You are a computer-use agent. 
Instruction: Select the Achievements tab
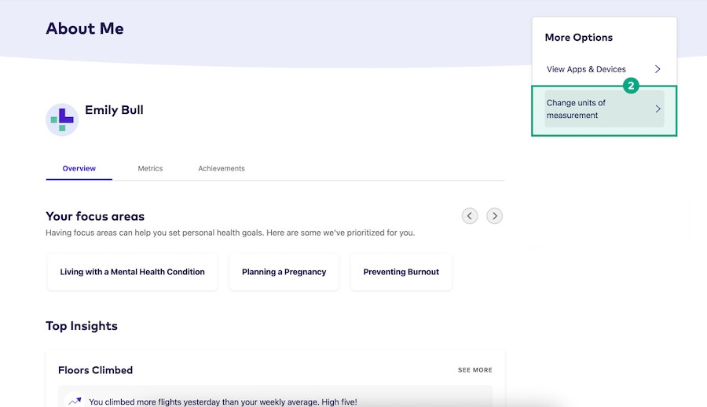click(x=222, y=168)
